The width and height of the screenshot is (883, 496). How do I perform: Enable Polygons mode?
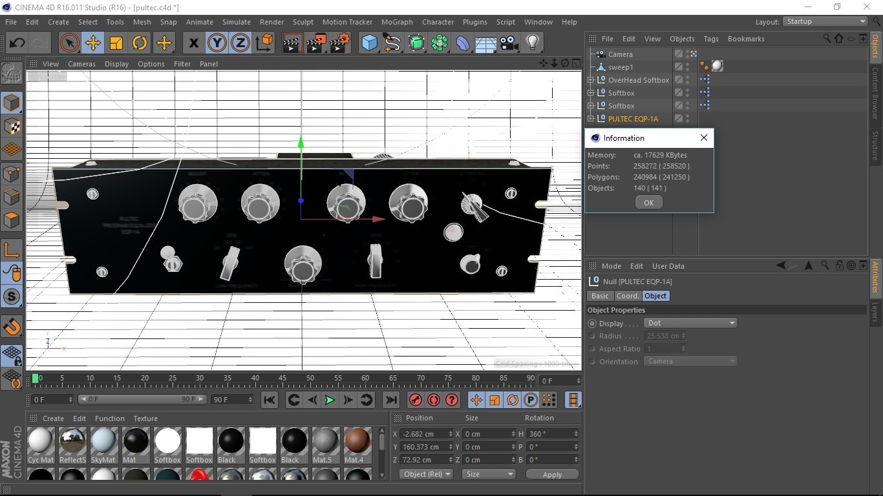(x=12, y=220)
